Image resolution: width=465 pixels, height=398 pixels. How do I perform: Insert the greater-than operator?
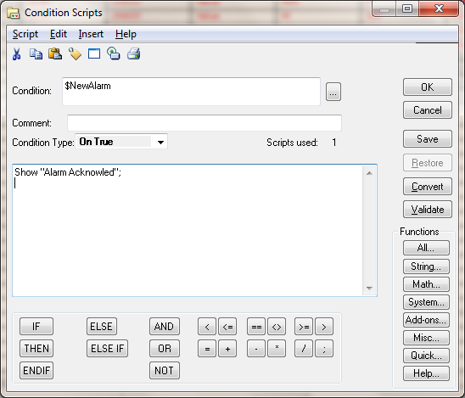point(324,327)
